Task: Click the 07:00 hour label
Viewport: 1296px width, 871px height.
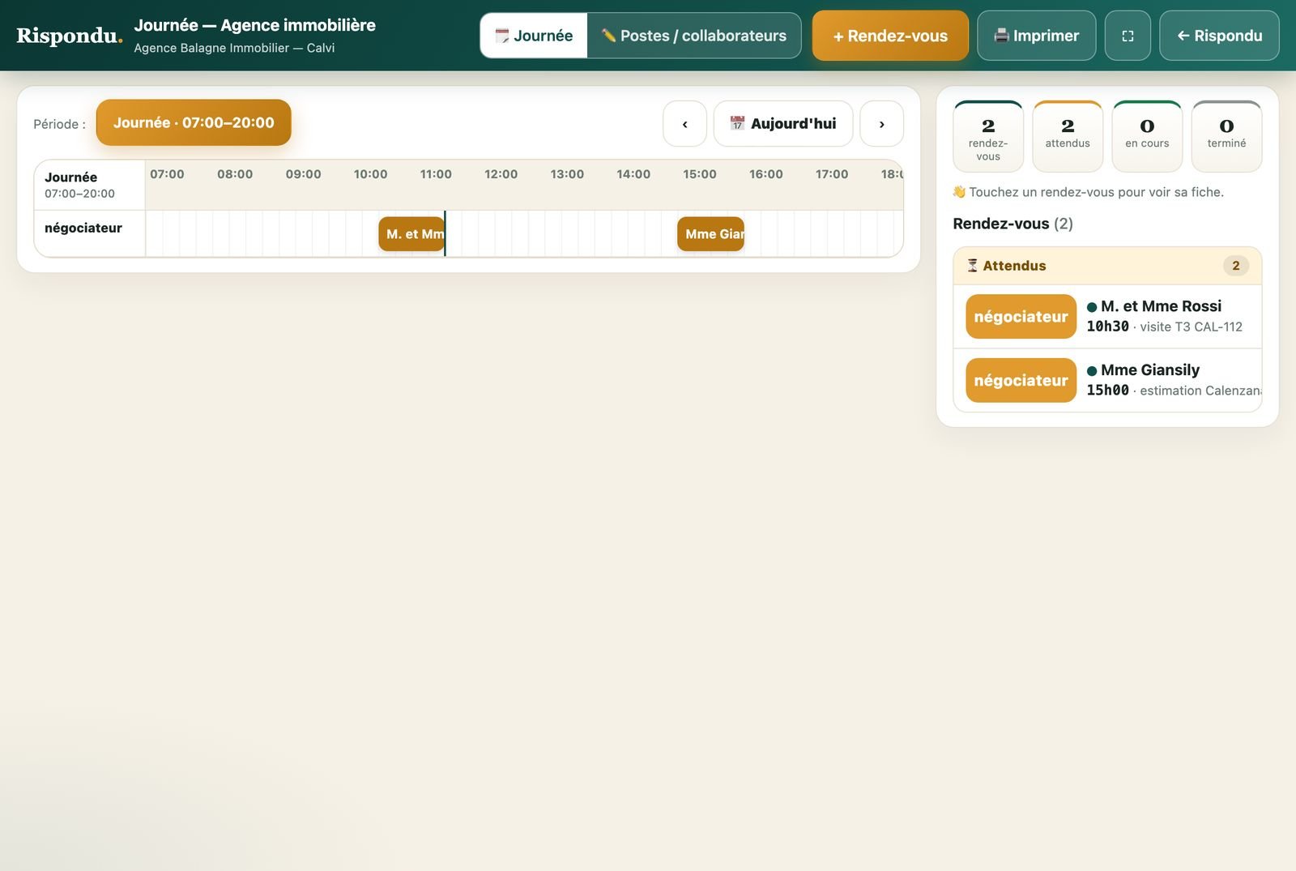Action: tap(167, 174)
